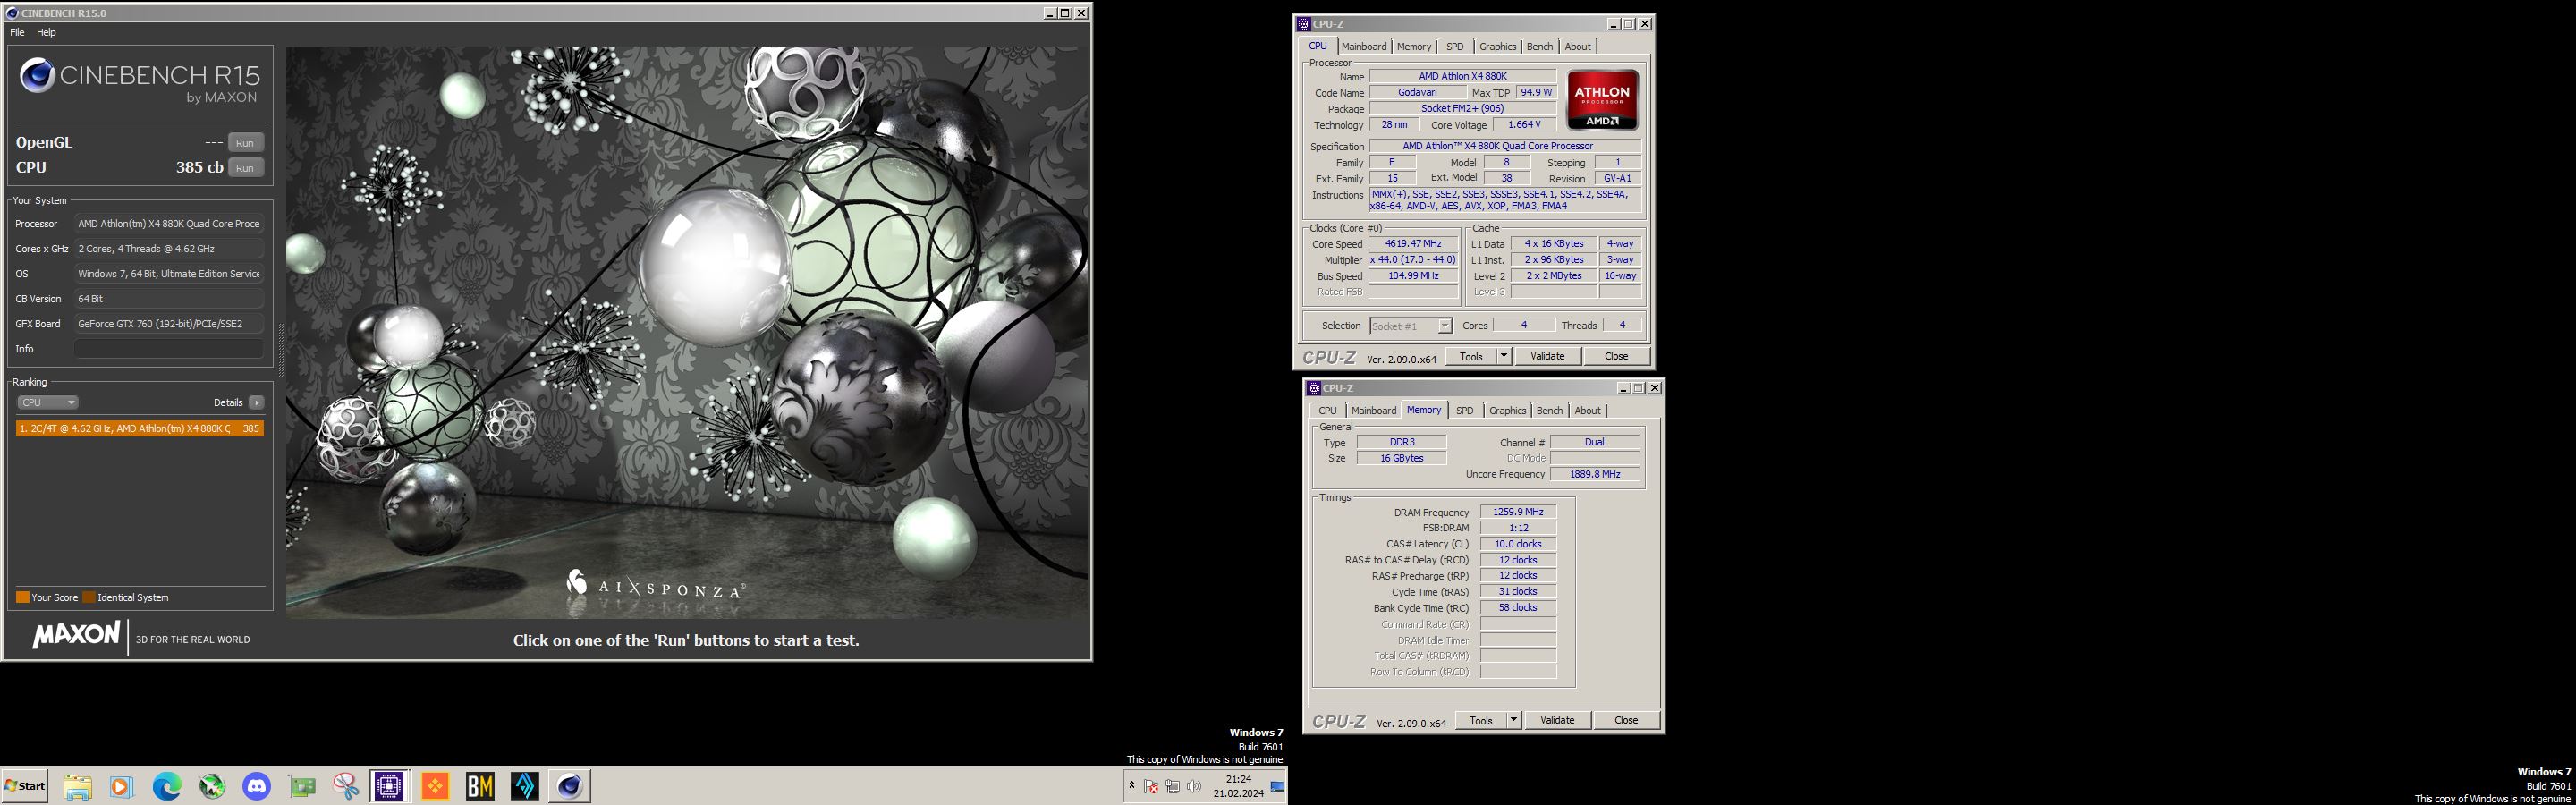Click Close button in lower CPU-Z window

tap(1626, 721)
